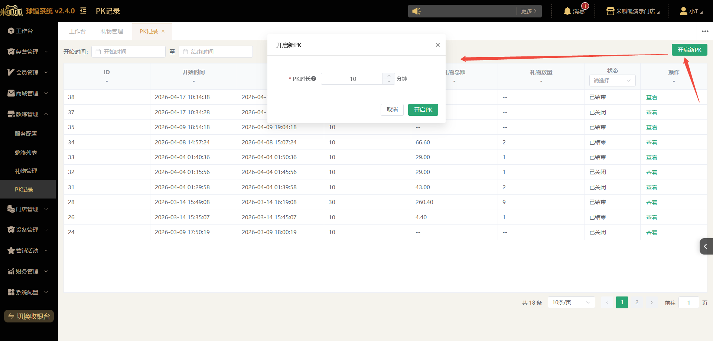The width and height of the screenshot is (713, 341).
Task: Click 查看 for record ID 28
Action: tap(651, 203)
